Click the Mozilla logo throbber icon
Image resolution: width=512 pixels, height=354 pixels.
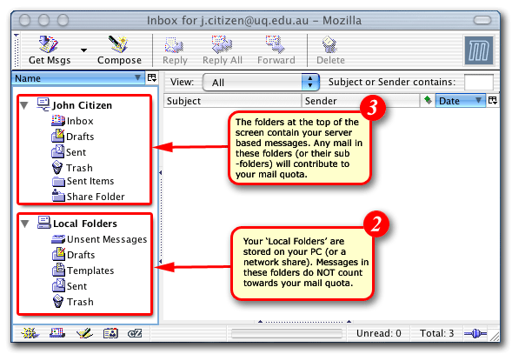pyautogui.click(x=479, y=50)
